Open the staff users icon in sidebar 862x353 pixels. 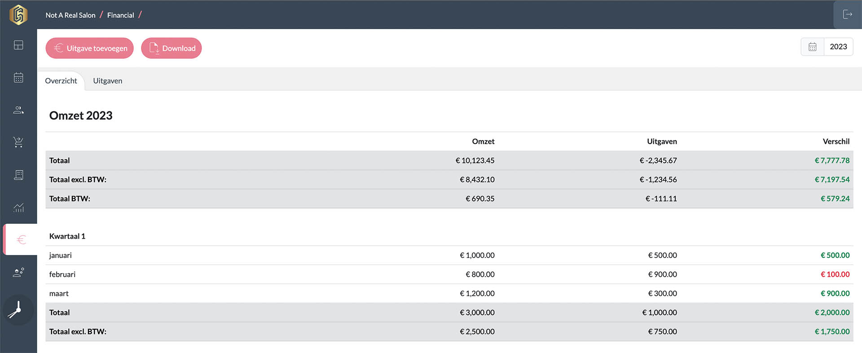[x=18, y=272]
